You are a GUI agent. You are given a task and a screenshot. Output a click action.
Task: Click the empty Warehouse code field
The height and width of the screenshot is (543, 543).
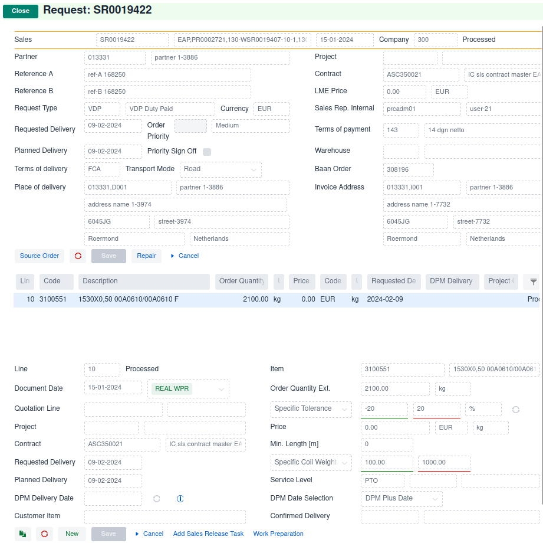(x=401, y=152)
